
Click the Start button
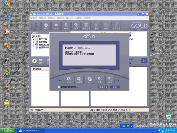click(x=8, y=131)
